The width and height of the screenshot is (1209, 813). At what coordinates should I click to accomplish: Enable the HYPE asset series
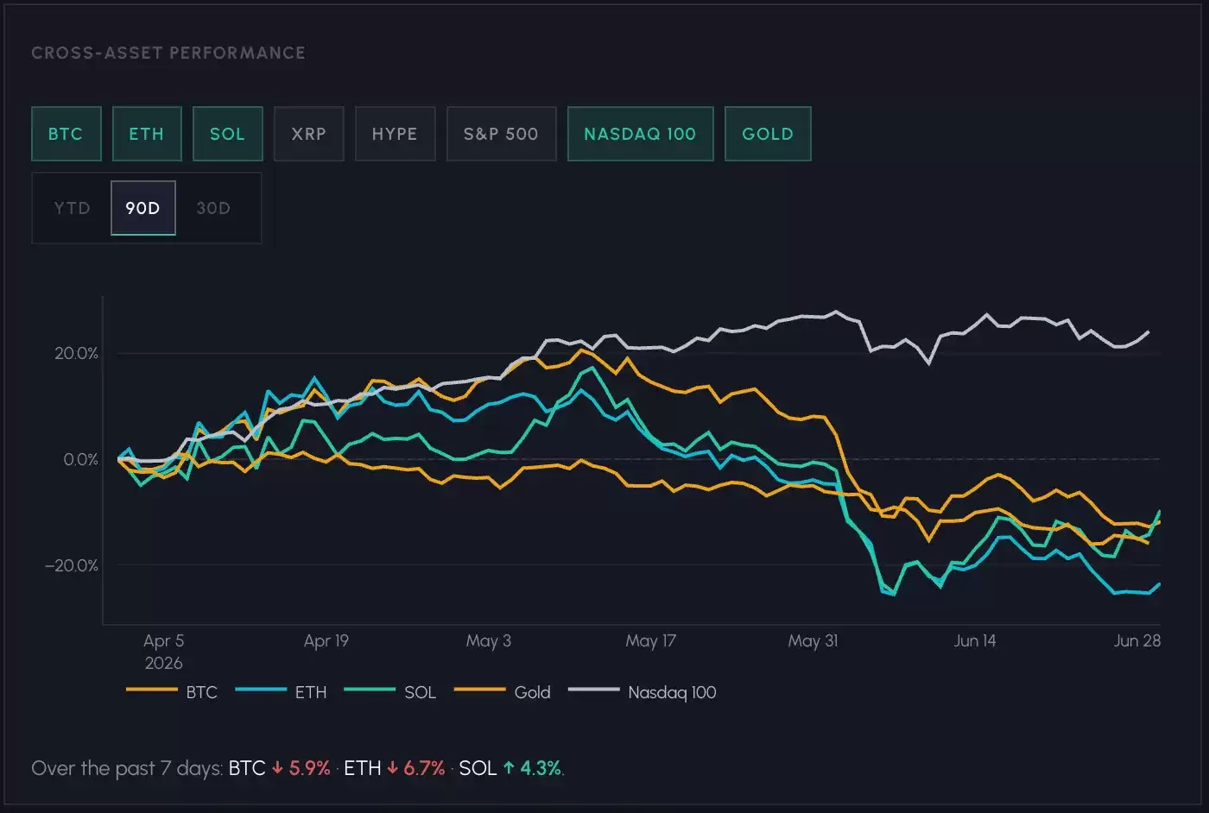click(x=395, y=134)
